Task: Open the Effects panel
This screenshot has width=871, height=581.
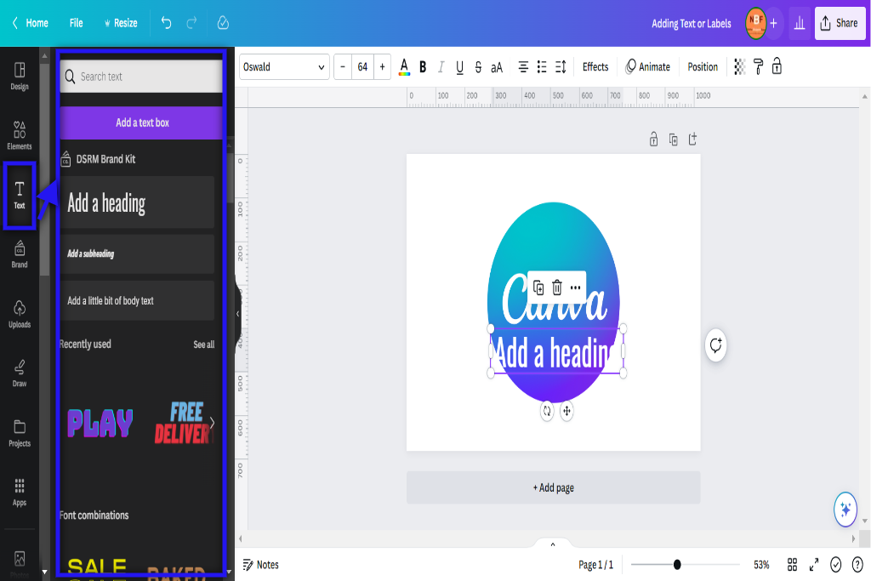Action: [x=595, y=66]
